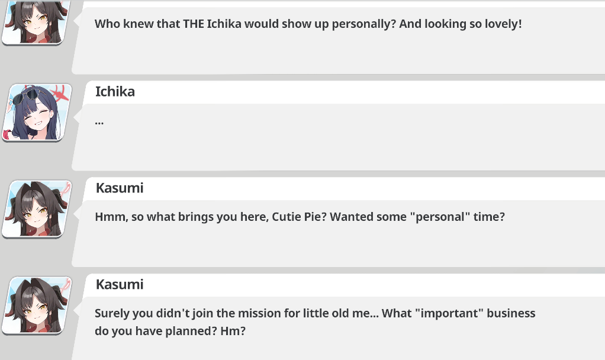
Task: Click the partially visible avatar at the top
Action: [36, 22]
